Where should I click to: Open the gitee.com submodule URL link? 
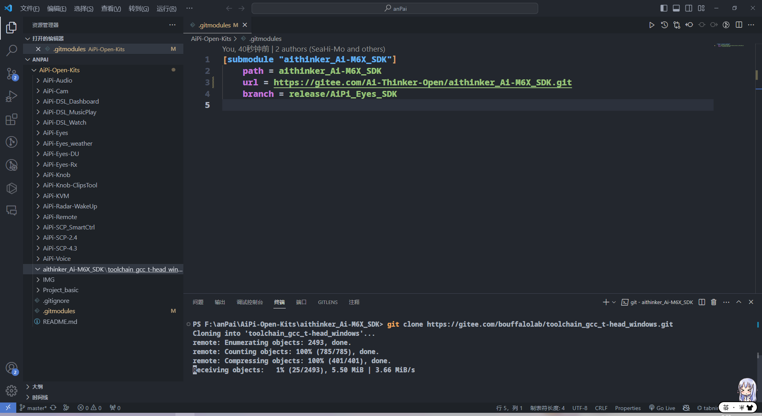point(423,83)
